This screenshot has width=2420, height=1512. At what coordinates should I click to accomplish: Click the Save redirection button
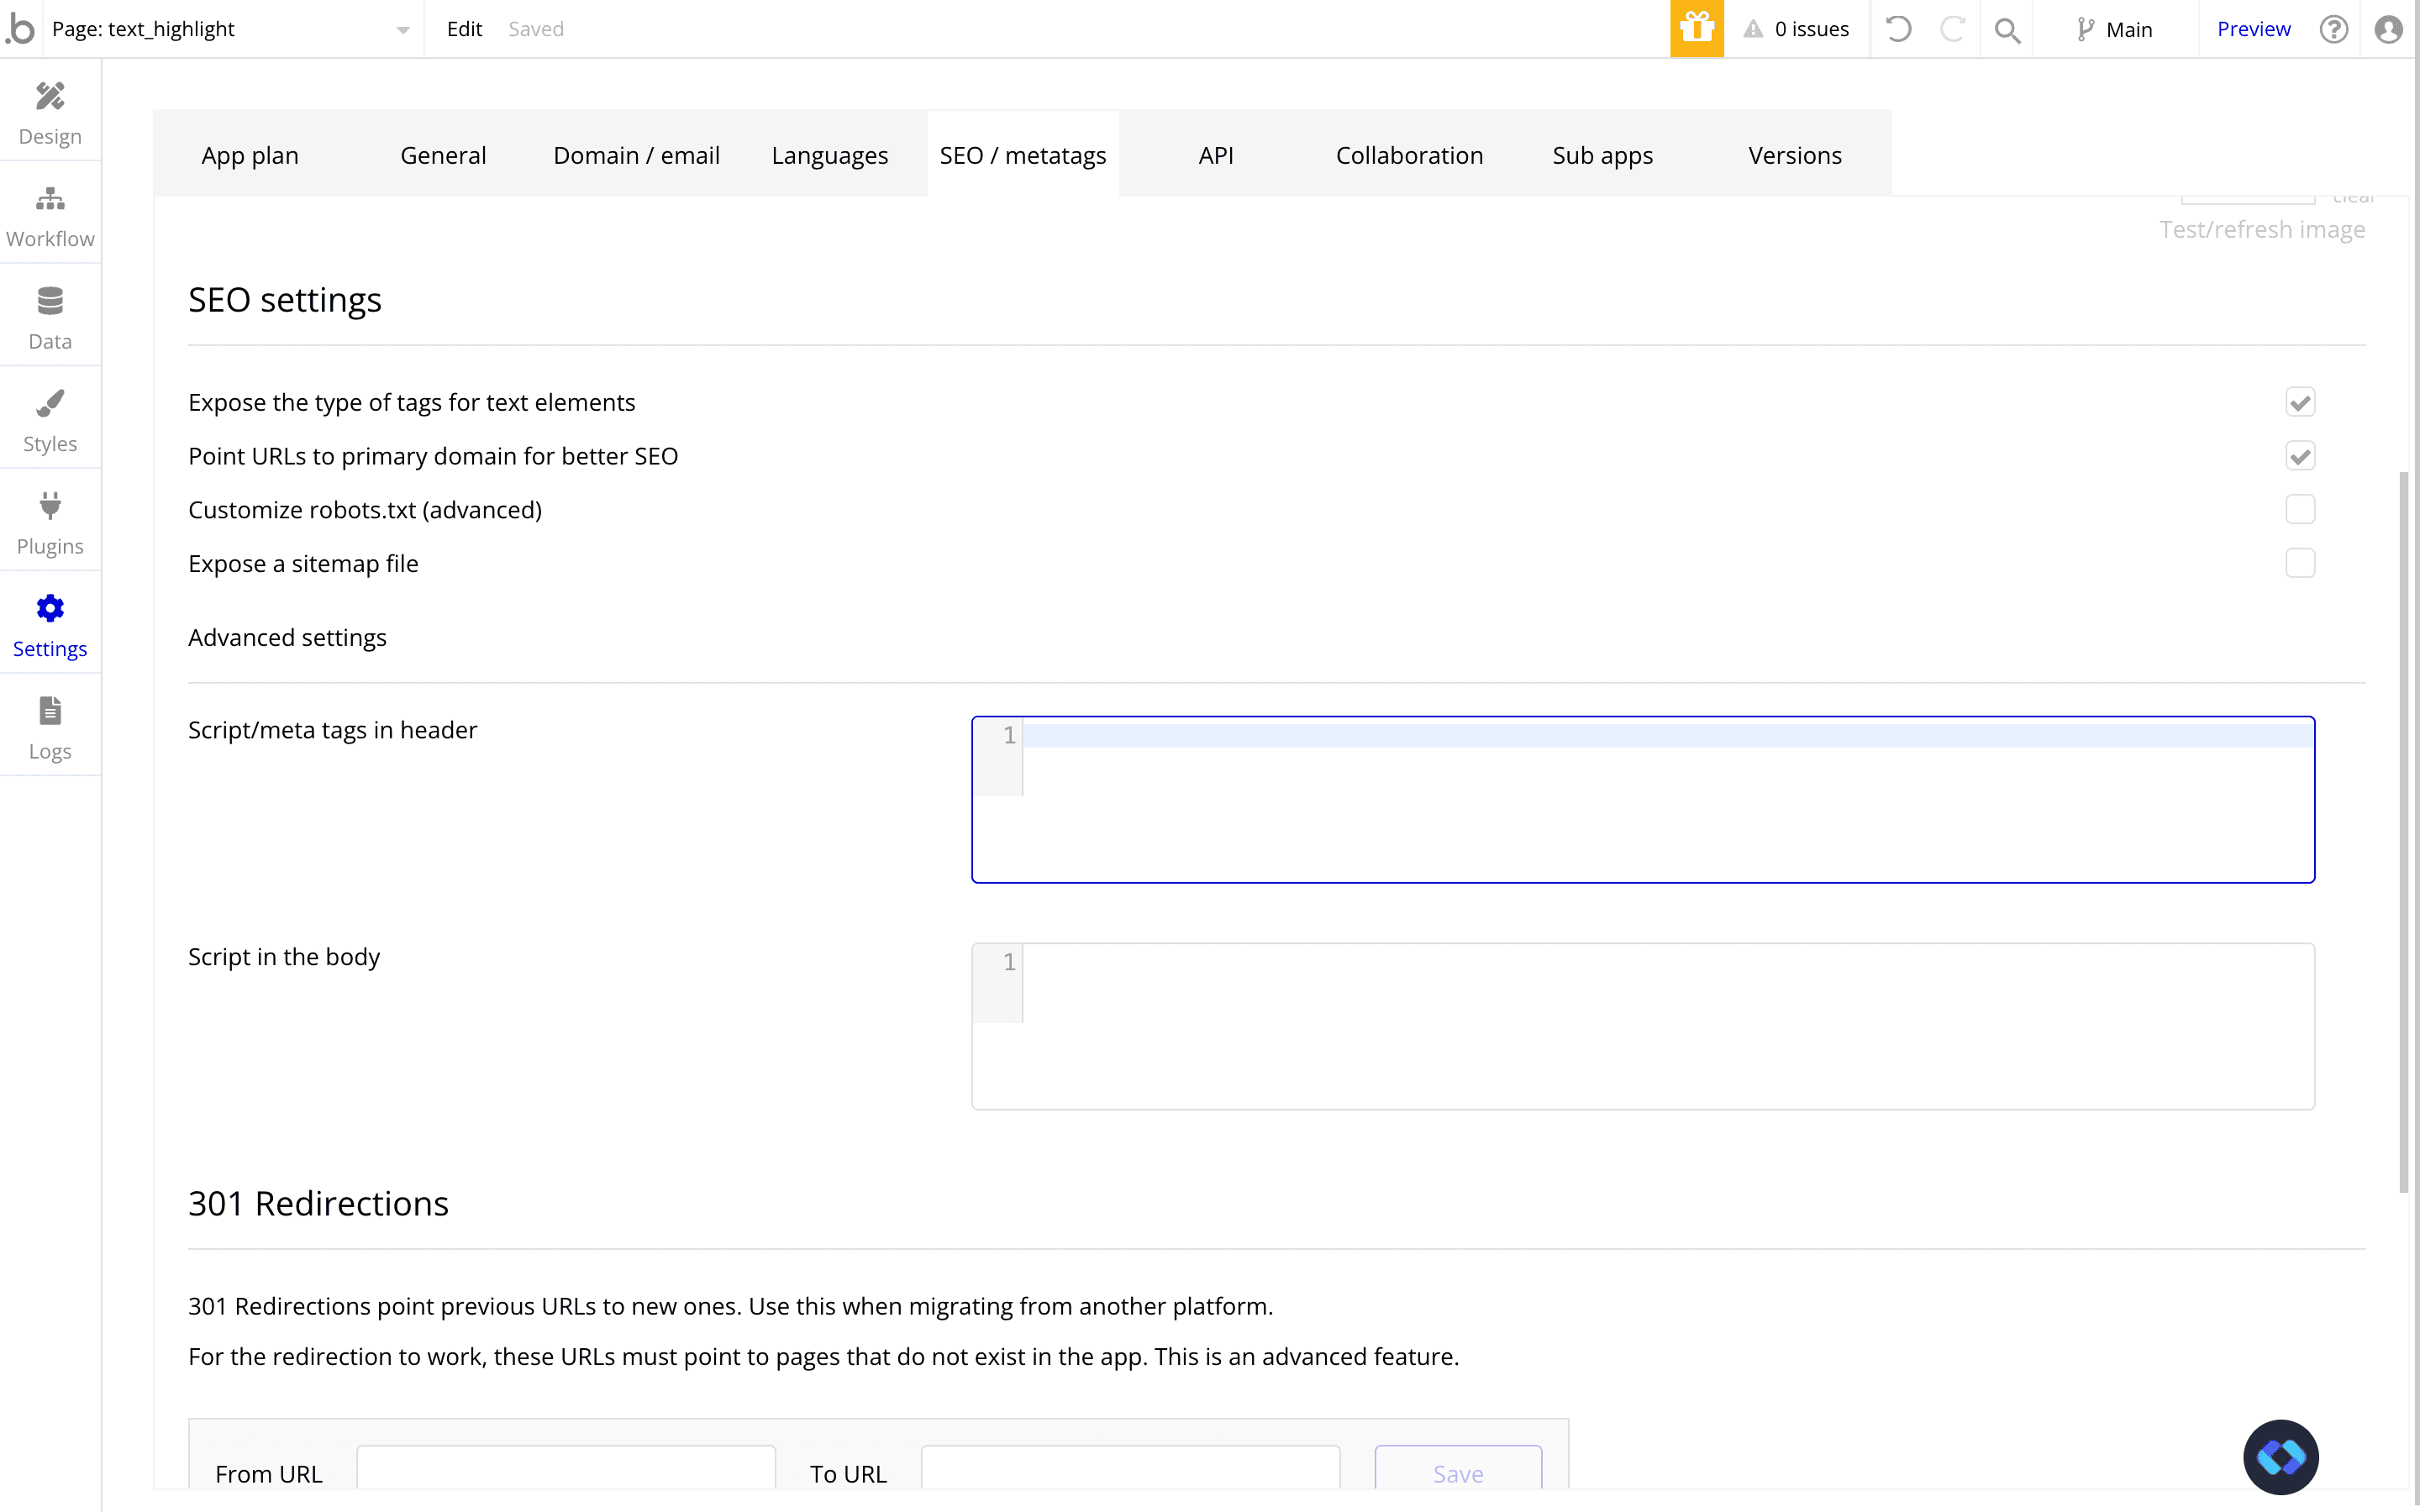(1457, 1472)
